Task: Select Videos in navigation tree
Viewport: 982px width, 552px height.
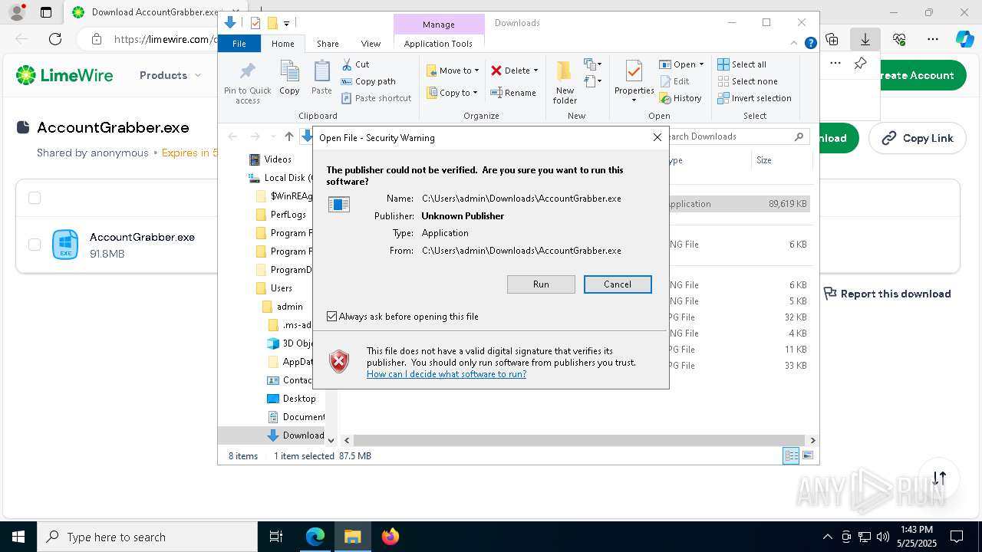Action: point(278,159)
